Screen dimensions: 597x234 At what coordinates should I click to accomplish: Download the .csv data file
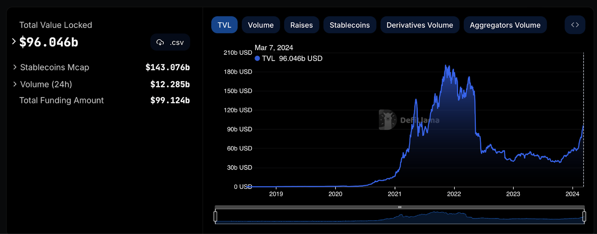click(176, 42)
